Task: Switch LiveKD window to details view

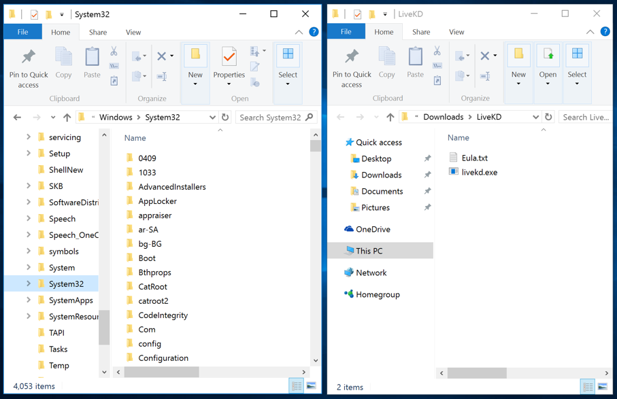Action: 588,387
